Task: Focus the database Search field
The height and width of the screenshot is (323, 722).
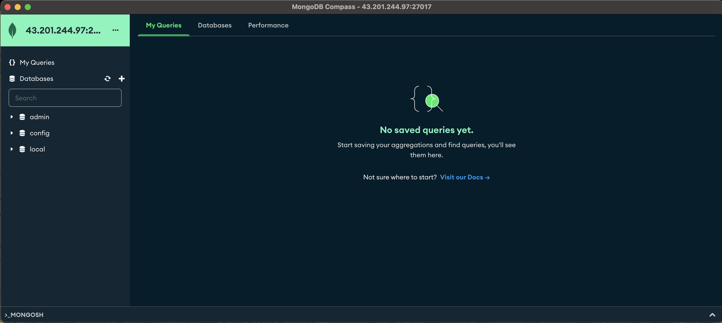Action: [x=65, y=98]
